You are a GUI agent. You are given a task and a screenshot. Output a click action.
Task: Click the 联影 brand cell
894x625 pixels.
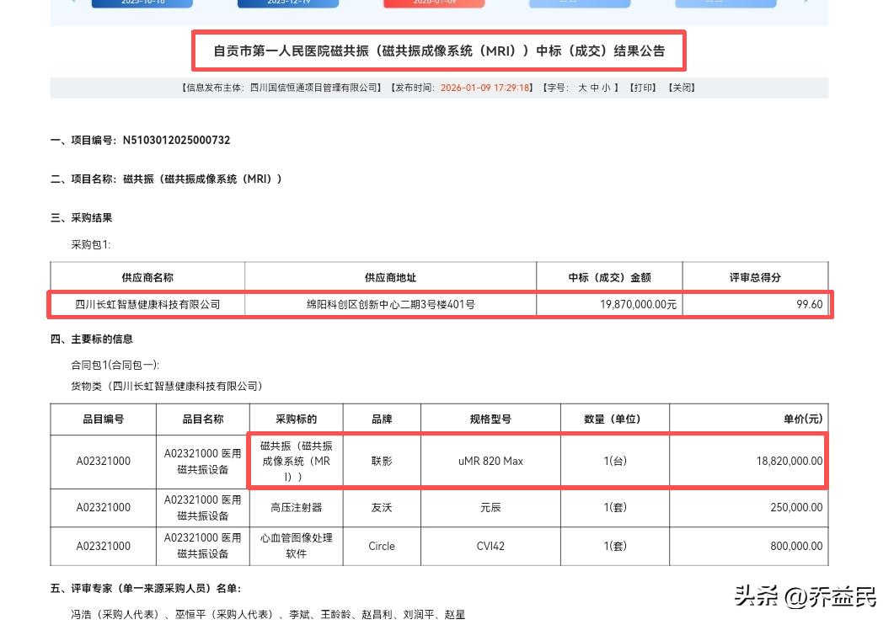tap(382, 461)
